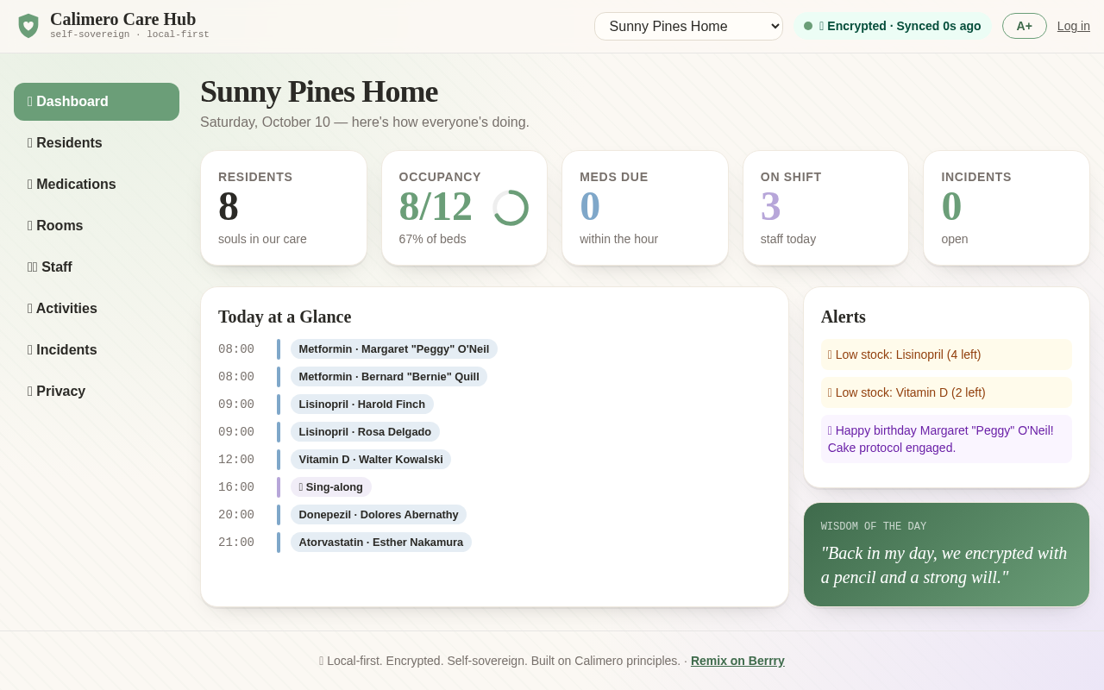The height and width of the screenshot is (690, 1104).
Task: Select Atorvastatin Esther Nakamura entry
Action: click(381, 543)
